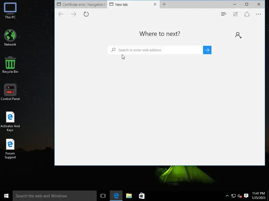Click the add user sign-in icon
The height and width of the screenshot is (201, 269).
[x=239, y=35]
